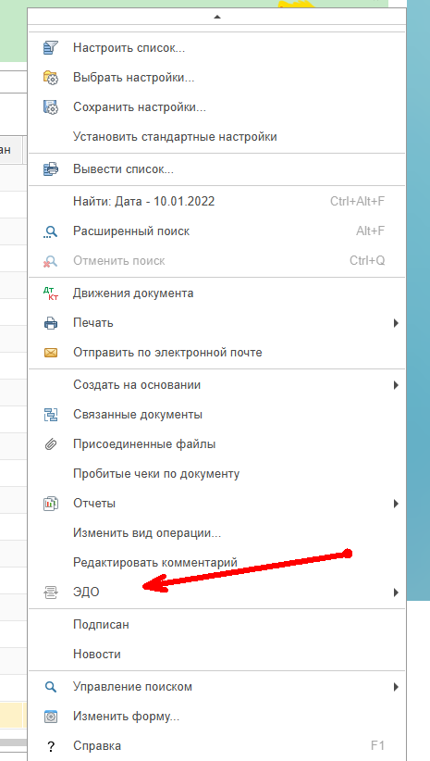Expand the Создать на основании submenu arrow
The height and width of the screenshot is (761, 430).
coord(396,385)
